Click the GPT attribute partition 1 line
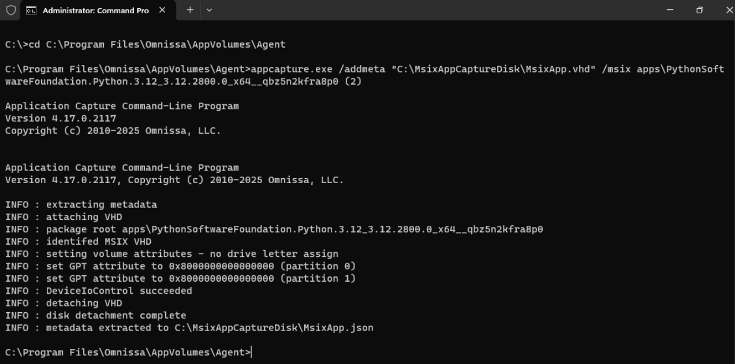The height and width of the screenshot is (364, 735). click(181, 278)
